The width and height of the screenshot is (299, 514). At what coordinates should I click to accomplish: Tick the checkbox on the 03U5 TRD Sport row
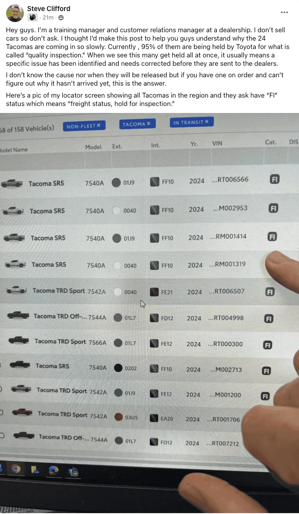click(x=1, y=412)
